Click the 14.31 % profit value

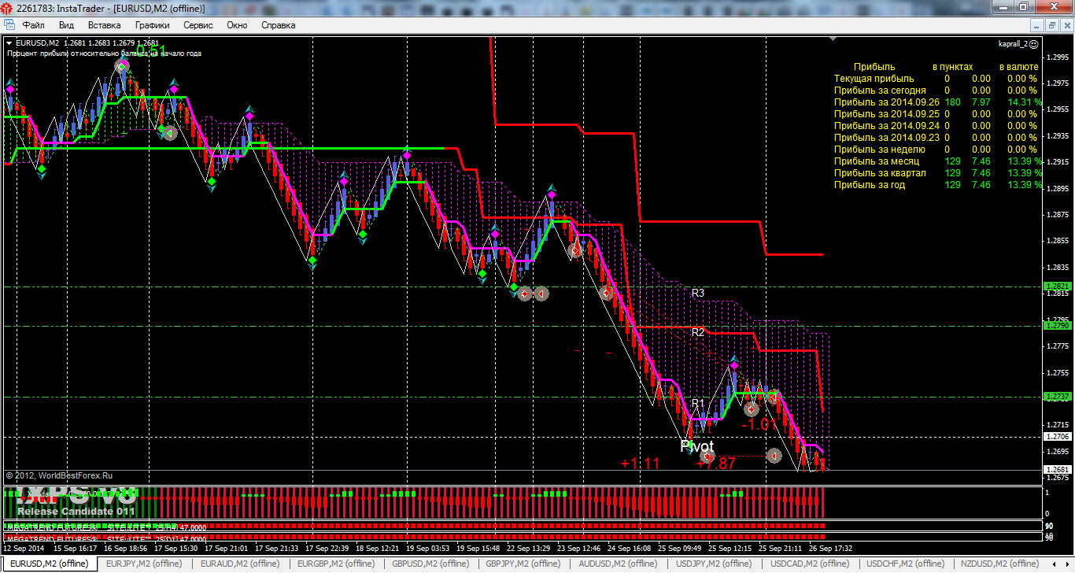[1025, 102]
